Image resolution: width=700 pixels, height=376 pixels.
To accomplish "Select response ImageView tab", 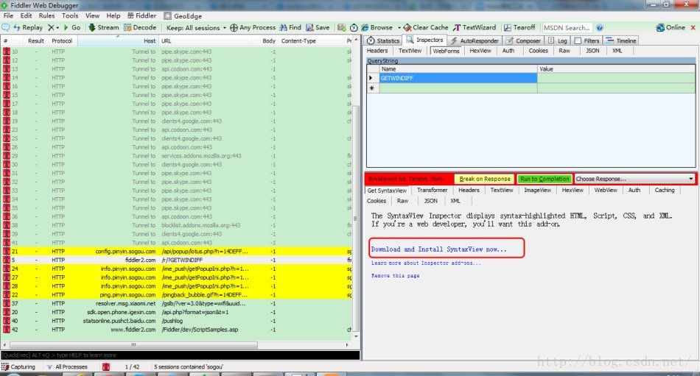I will coord(537,190).
